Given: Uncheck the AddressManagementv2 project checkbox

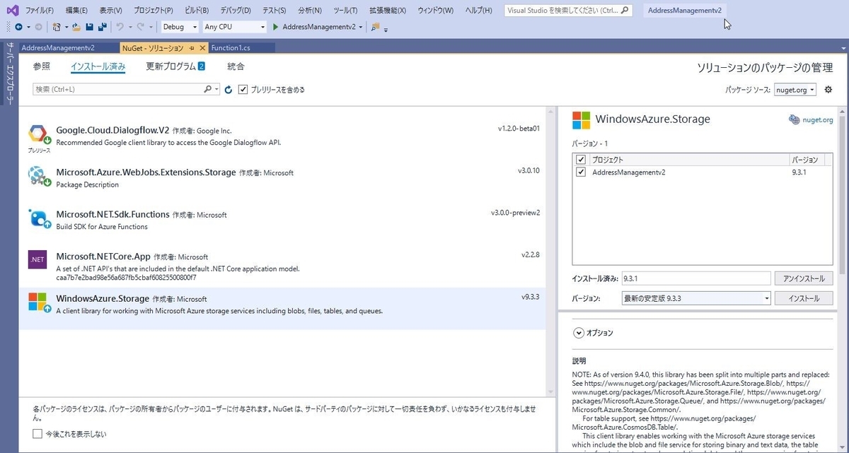Looking at the screenshot, I should (580, 172).
